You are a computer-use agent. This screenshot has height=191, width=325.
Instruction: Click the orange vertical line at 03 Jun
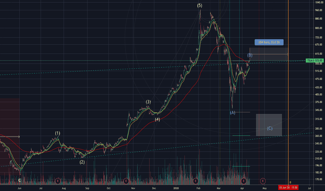coord(288,93)
